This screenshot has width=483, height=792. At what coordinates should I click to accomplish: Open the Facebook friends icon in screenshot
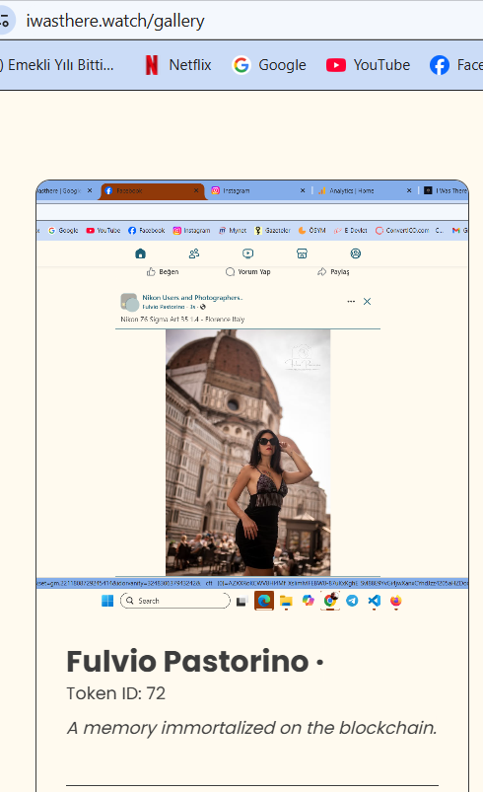pos(194,253)
